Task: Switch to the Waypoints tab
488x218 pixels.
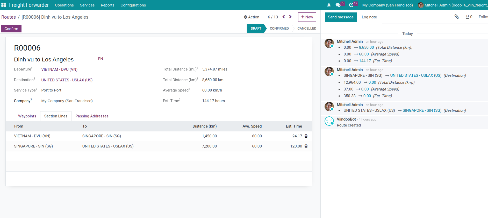Action: point(27,116)
